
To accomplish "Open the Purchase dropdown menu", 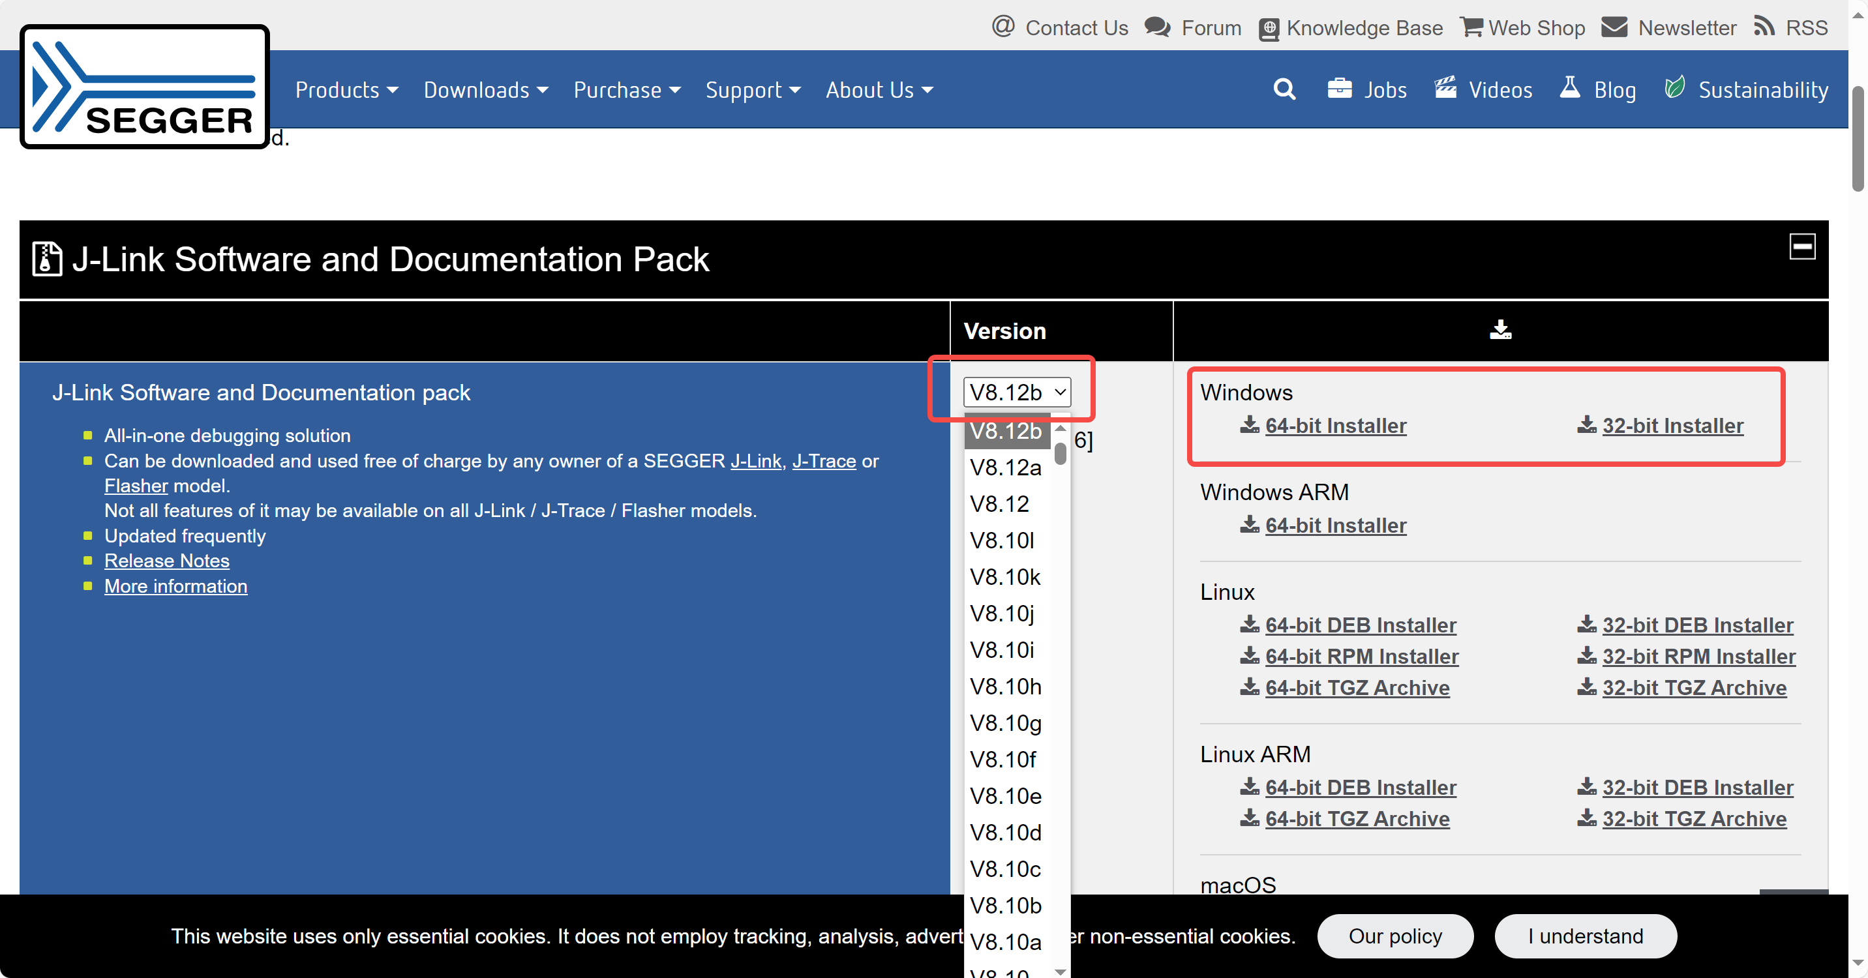I will tap(627, 90).
